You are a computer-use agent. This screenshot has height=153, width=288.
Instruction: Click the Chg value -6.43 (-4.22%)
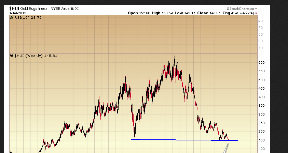point(242,13)
